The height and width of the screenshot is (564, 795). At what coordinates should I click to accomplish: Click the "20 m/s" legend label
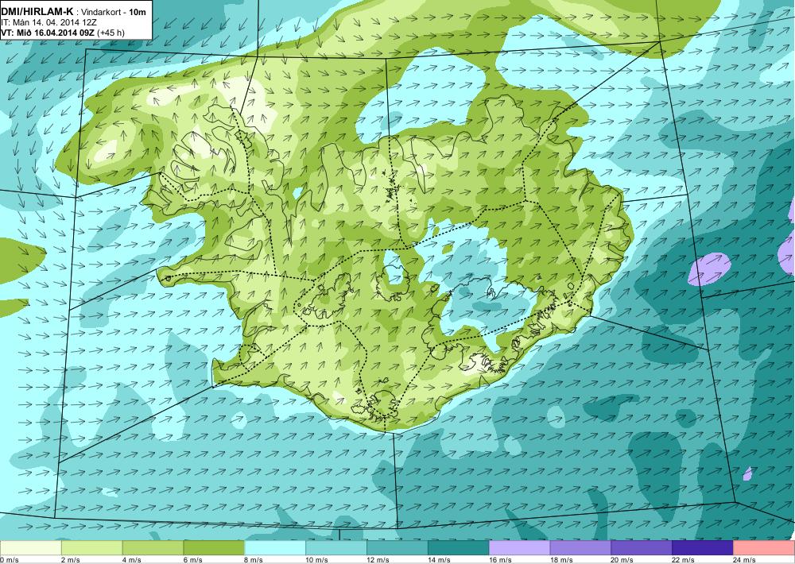(x=622, y=560)
